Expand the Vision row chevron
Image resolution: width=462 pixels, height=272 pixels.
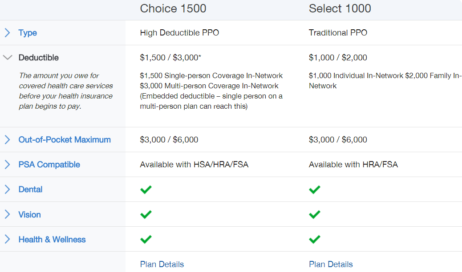pos(7,215)
